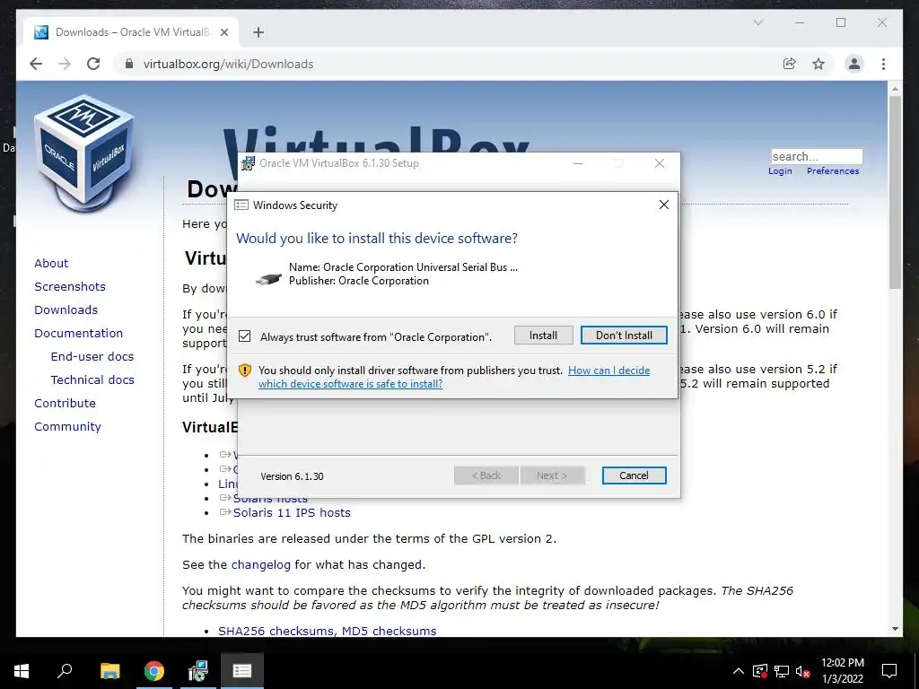Open Technical docs sidebar link
919x689 pixels.
tap(92, 379)
